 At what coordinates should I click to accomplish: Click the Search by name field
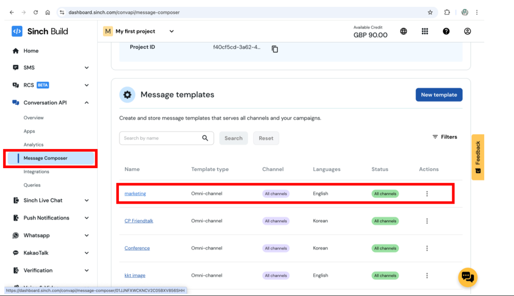(x=161, y=138)
